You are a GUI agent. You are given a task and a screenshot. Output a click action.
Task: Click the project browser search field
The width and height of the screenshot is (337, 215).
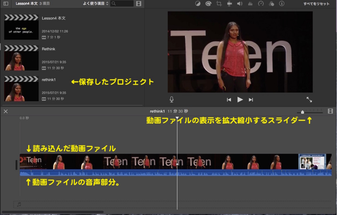pos(122,3)
